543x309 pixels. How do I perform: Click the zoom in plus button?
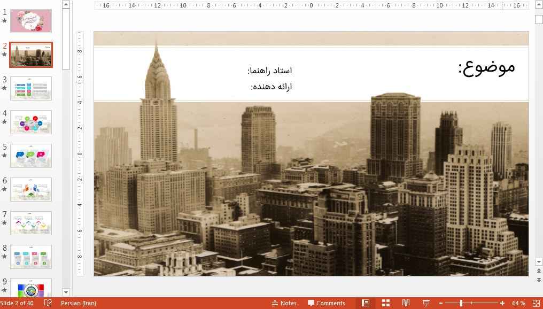click(502, 303)
